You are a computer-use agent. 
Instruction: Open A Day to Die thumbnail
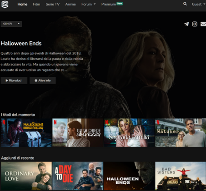(x=78, y=176)
